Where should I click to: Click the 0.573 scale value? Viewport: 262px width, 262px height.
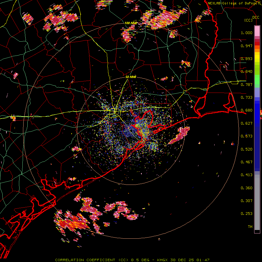click(247, 136)
